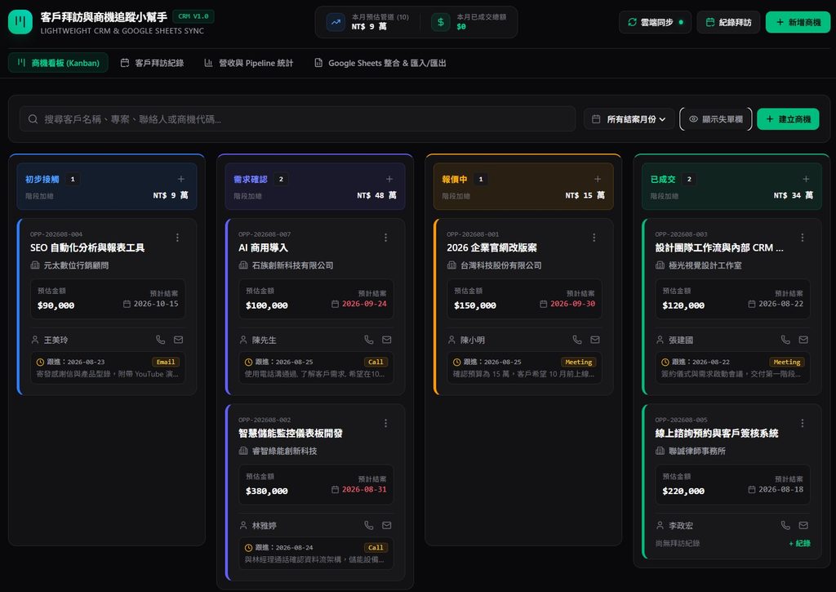Click company name 石族創新科技有限公司
Viewport: 836px width, 592px height.
[x=293, y=265]
